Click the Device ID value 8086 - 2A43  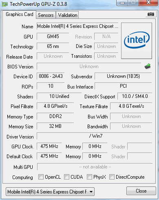tap(51, 76)
